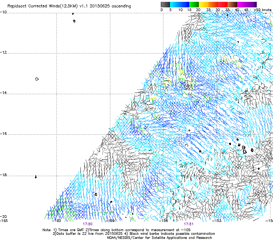The width and height of the screenshot is (273, 240).
Task: Click the cyan-to-blue 5–15 knots legend swatch
Action: click(180, 4)
